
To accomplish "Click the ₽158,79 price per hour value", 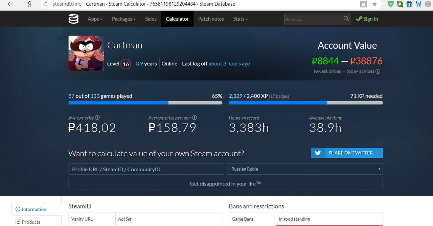I will pyautogui.click(x=172, y=128).
